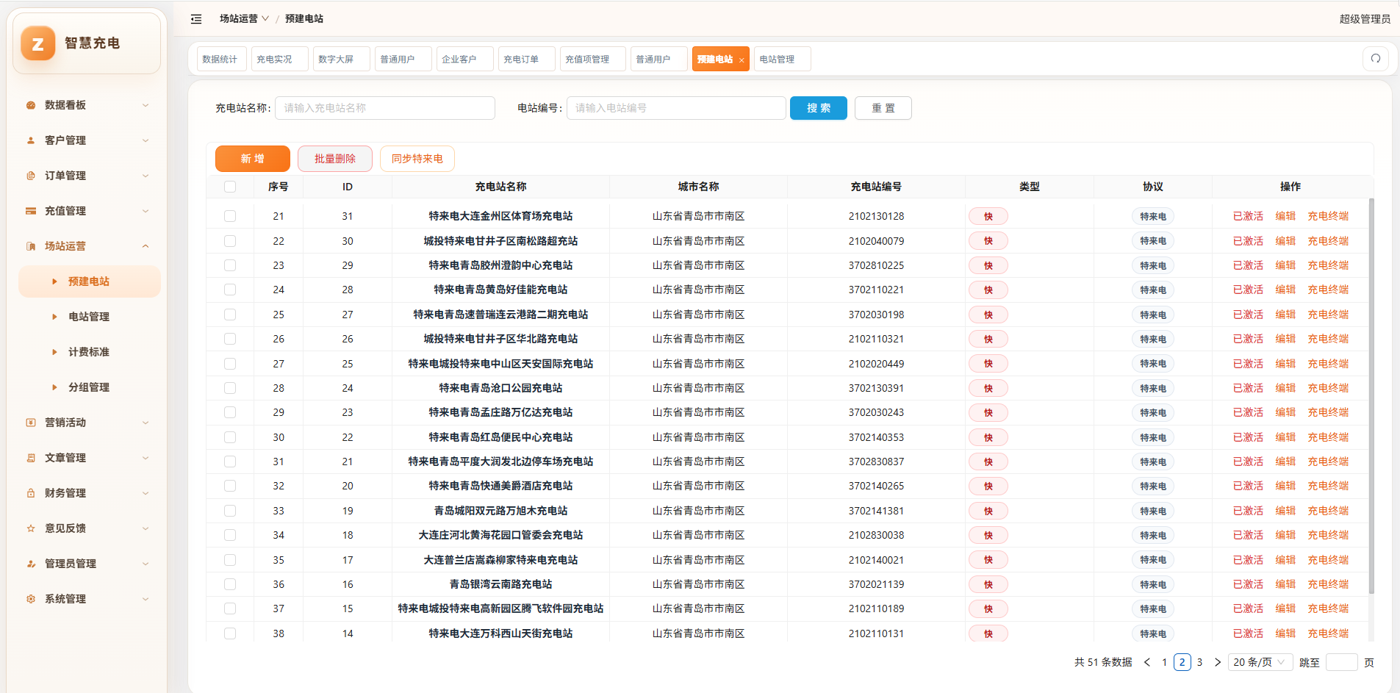Viewport: 1400px width, 693px height.
Task: Click the 场站运营 station icon
Action: pyautogui.click(x=31, y=246)
